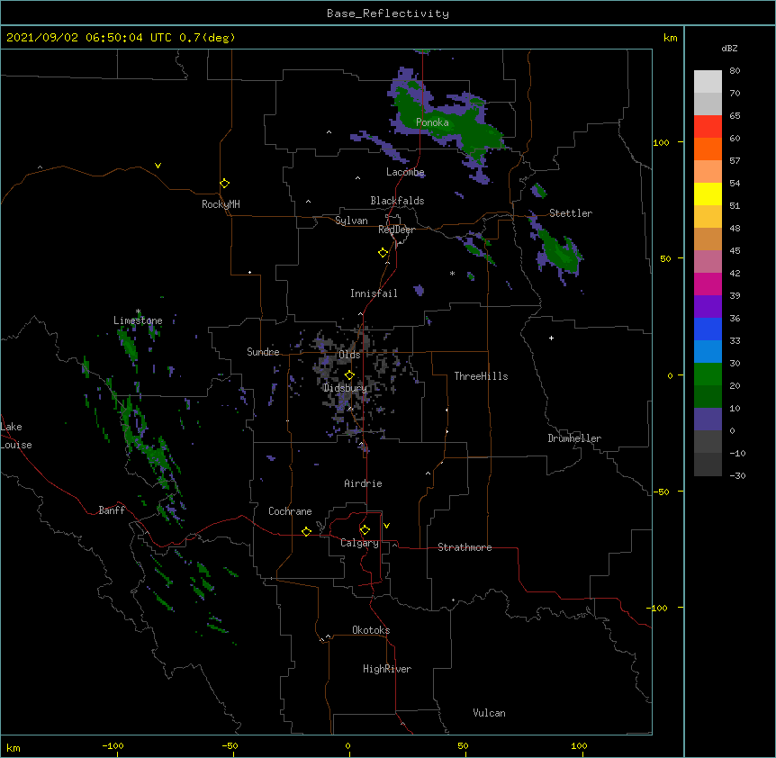
Task: Click the green rain cell south of Stettler
Action: tap(560, 252)
